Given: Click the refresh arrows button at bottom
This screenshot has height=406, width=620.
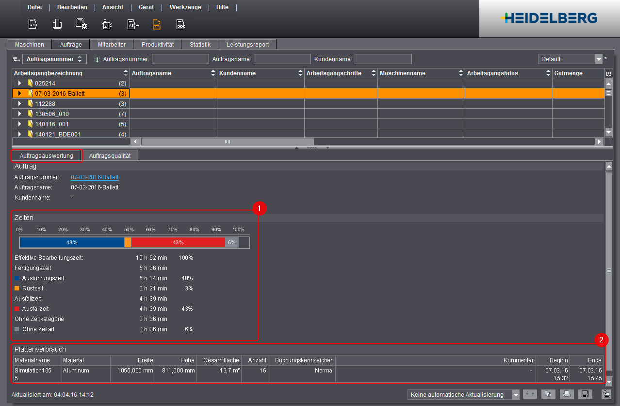Looking at the screenshot, I should point(530,394).
